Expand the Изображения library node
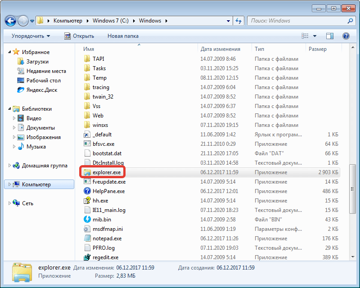Image resolution: width=360 pixels, height=288 pixels. pos(14,137)
